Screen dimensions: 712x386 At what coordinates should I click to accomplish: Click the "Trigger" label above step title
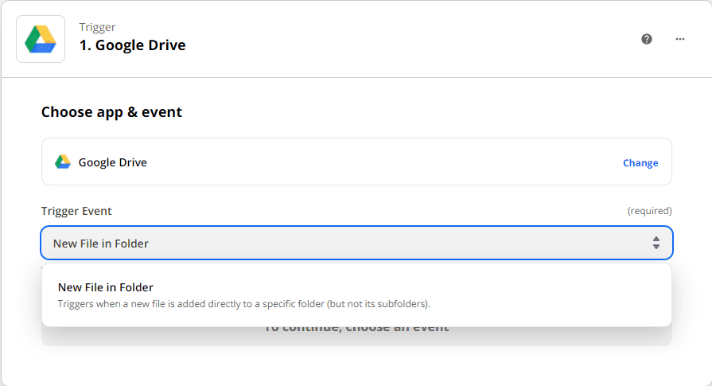(x=97, y=27)
